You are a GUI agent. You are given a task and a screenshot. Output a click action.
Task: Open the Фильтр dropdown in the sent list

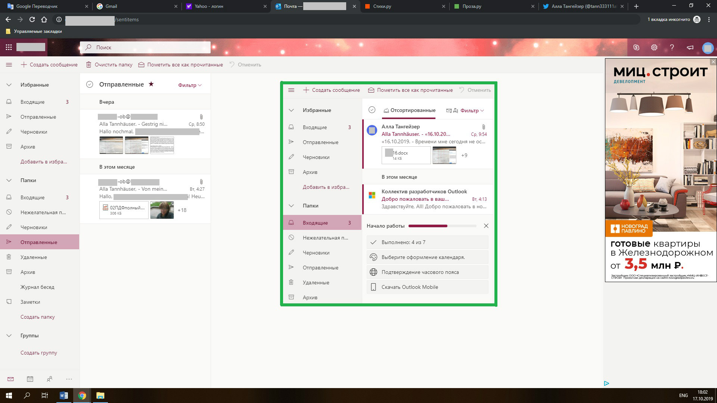(x=190, y=85)
